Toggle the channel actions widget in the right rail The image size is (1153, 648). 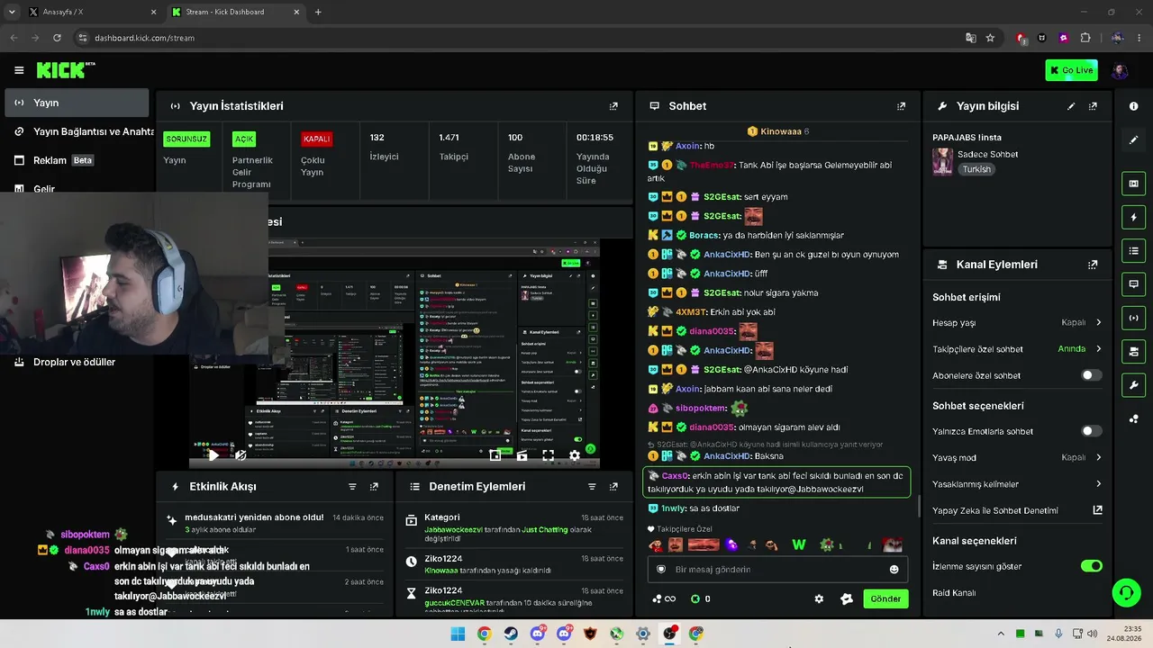(x=1133, y=351)
